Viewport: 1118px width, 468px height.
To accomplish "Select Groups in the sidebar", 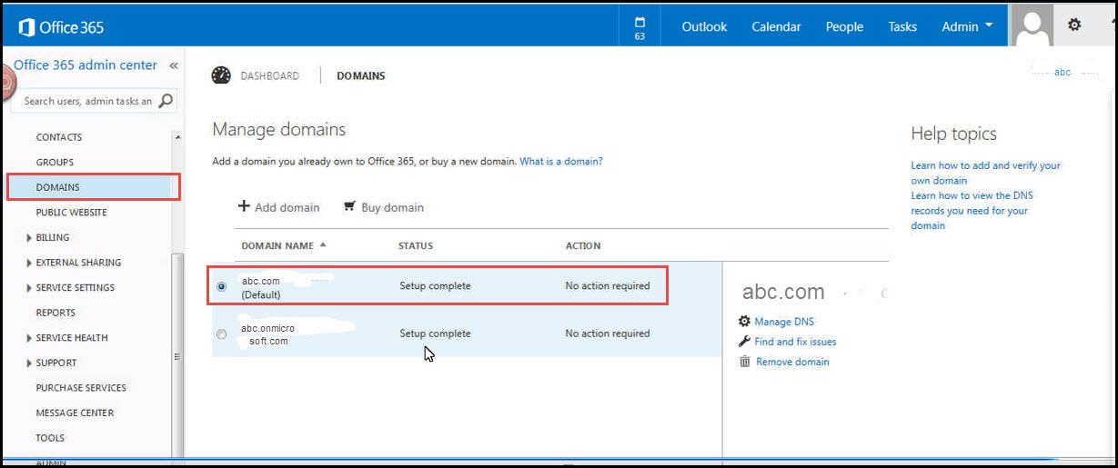I will (x=55, y=163).
